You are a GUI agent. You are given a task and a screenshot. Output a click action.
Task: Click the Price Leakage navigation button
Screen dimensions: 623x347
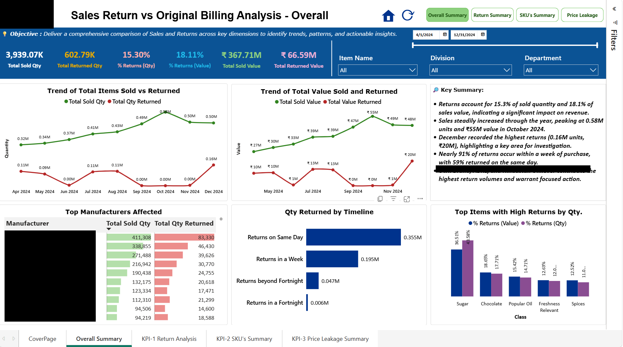tap(582, 15)
